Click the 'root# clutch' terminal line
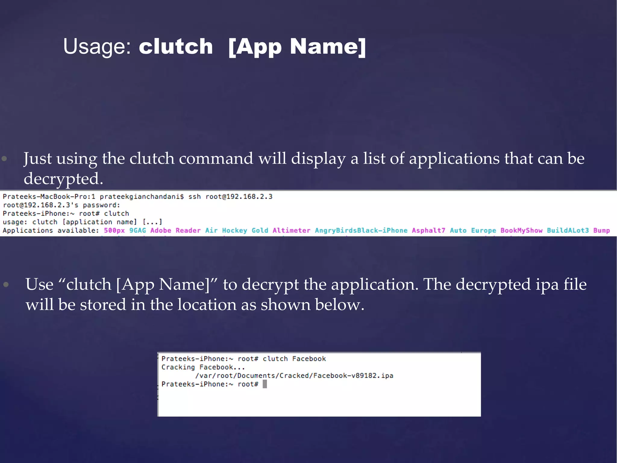The height and width of the screenshot is (463, 617). [x=66, y=214]
